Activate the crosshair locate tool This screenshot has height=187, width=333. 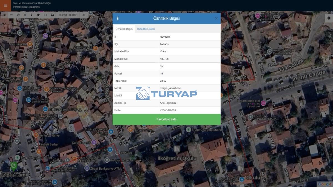(25, 15)
